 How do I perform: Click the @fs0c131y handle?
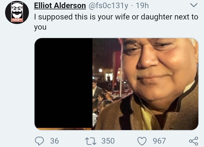[x=108, y=6]
